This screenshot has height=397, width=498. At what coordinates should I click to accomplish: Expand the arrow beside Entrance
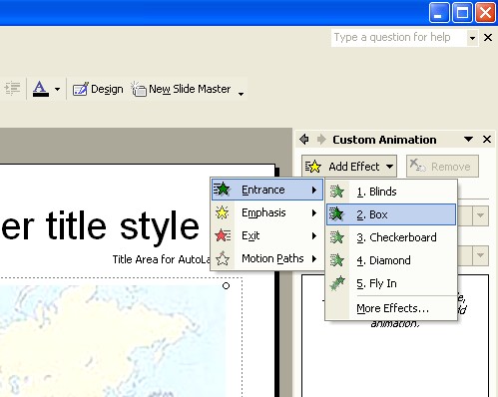tap(314, 190)
